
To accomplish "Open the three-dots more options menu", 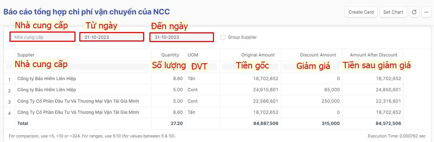I will [x=426, y=12].
